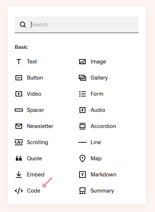Screen dimensions: 155x212
Task: Click the Line block label
Action: click(96, 142)
